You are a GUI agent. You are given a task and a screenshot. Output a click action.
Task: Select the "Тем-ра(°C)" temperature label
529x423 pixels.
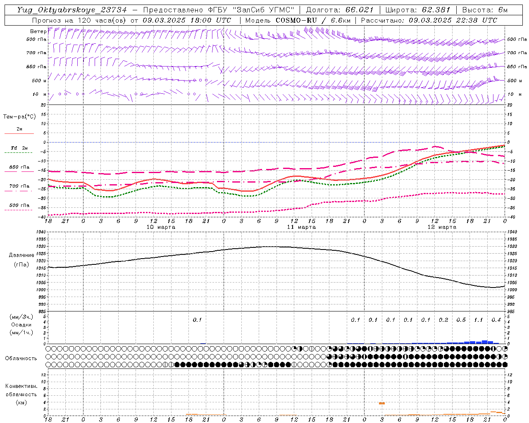[19, 116]
